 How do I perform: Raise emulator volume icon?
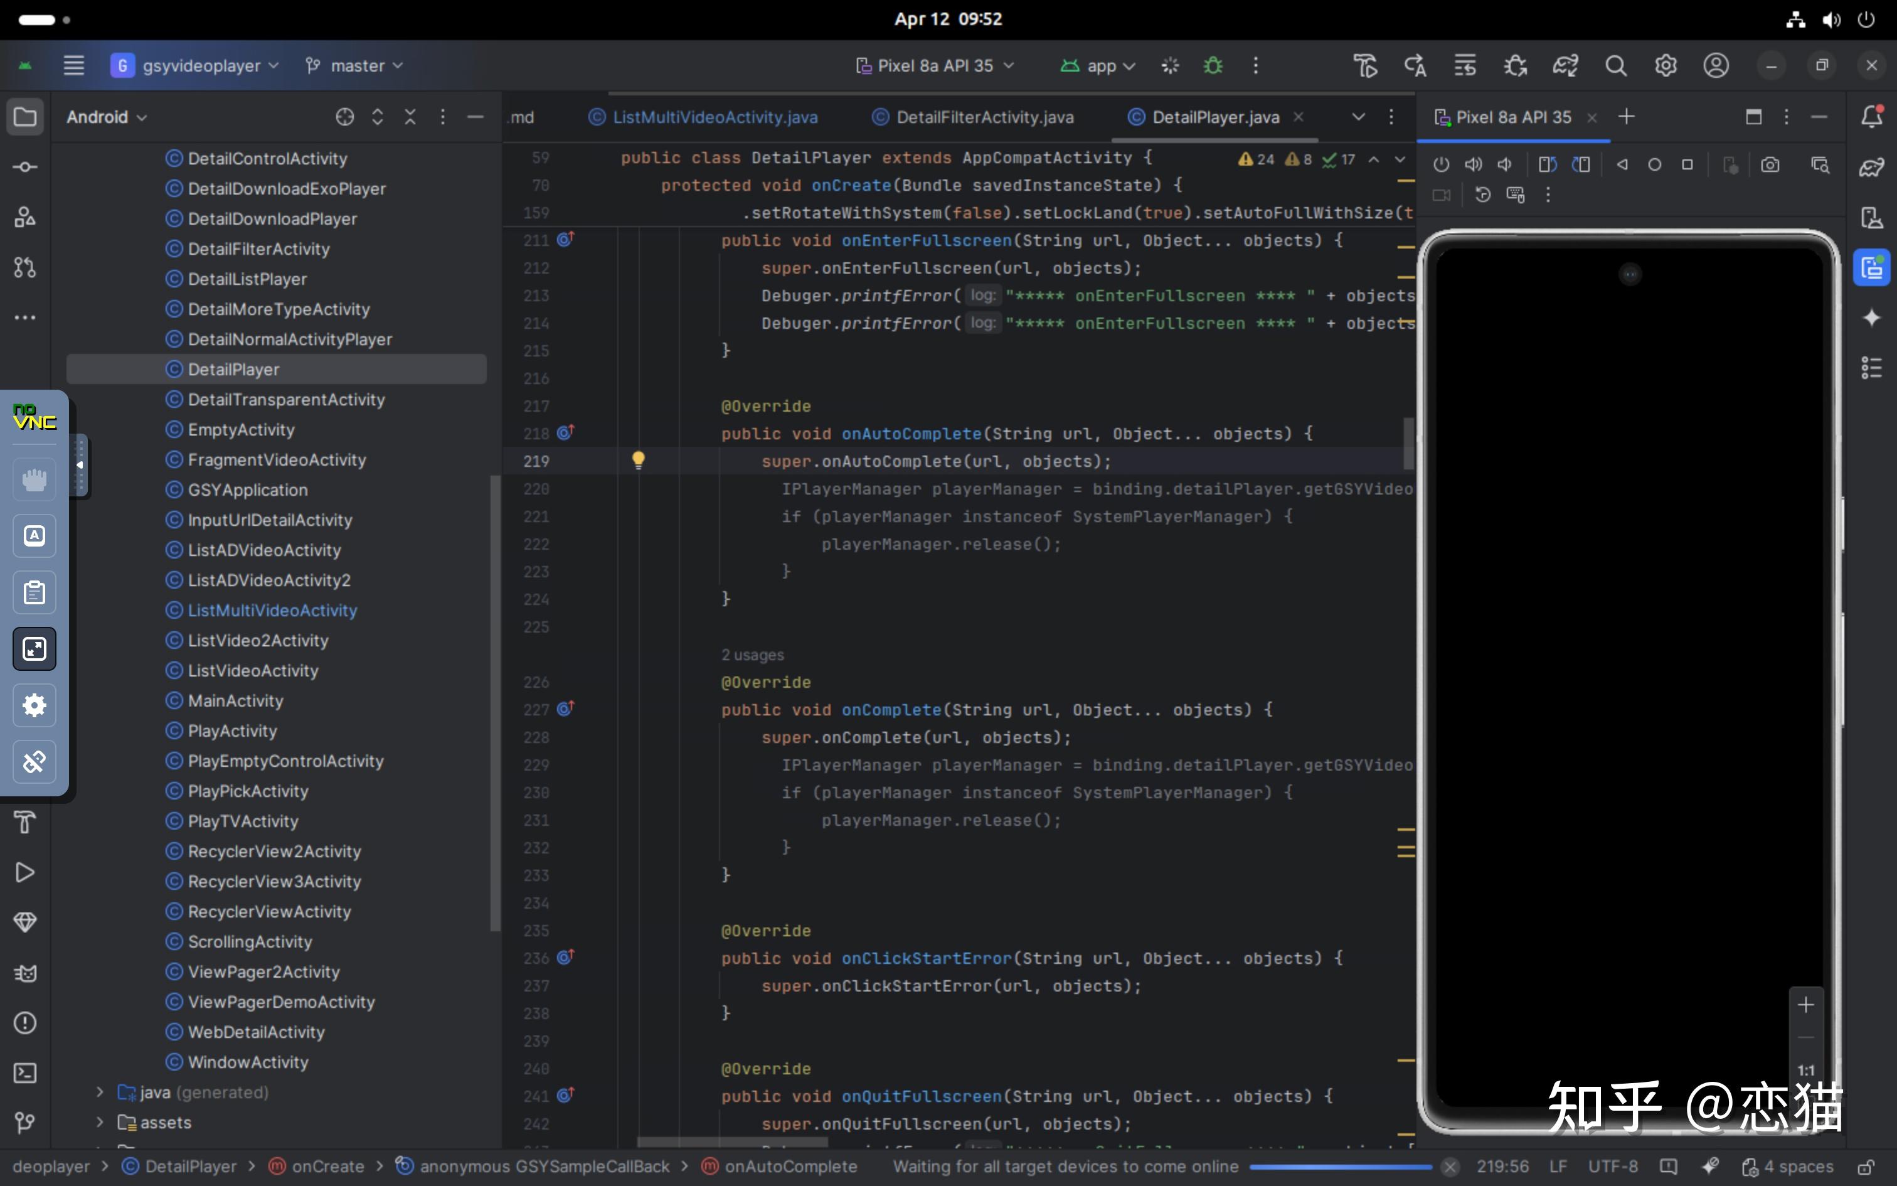(1474, 164)
